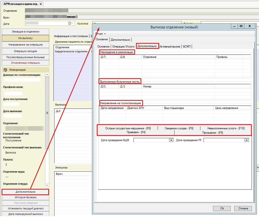Click the Д.П. column header
This screenshot has height=217, width=259.
click(109, 57)
